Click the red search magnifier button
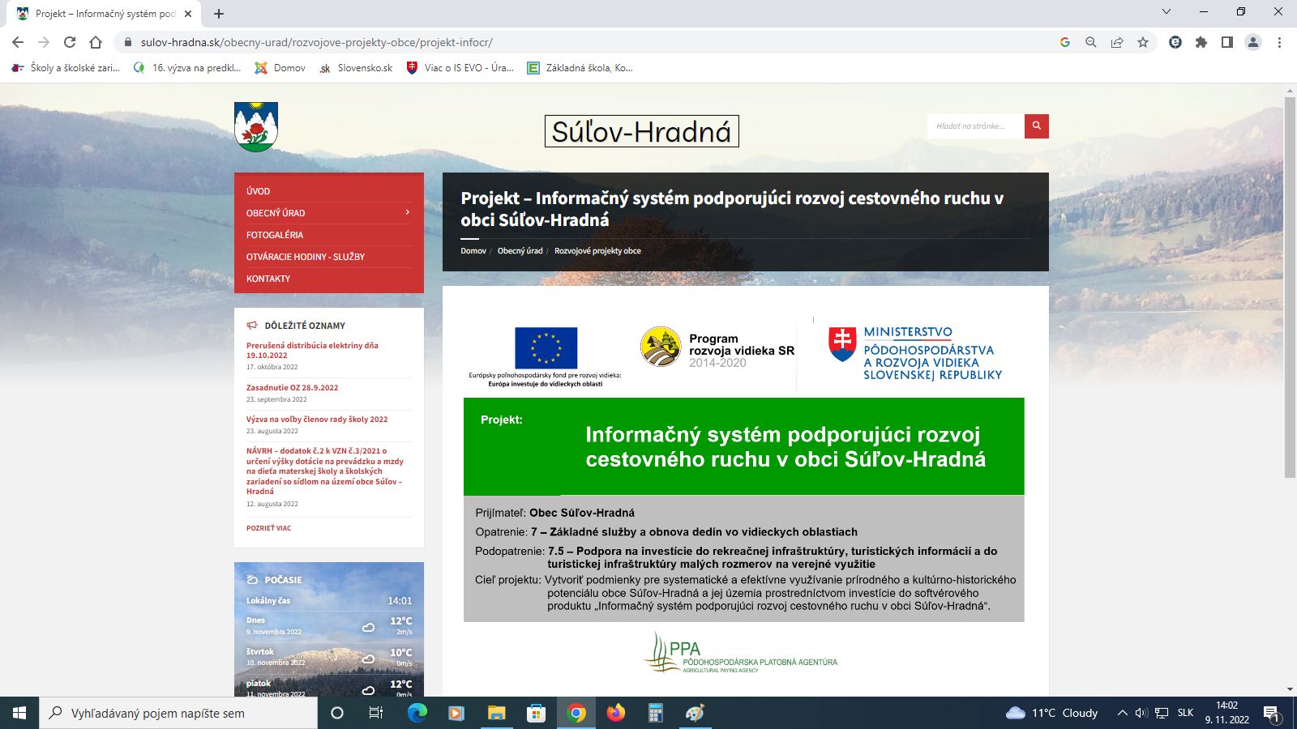Image resolution: width=1297 pixels, height=729 pixels. pos(1036,126)
